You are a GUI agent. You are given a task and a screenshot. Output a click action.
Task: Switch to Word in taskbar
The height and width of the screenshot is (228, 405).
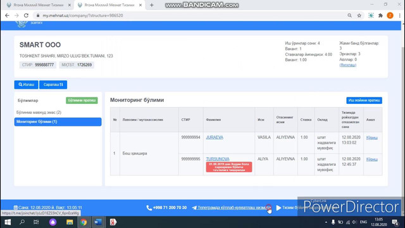pos(98,222)
